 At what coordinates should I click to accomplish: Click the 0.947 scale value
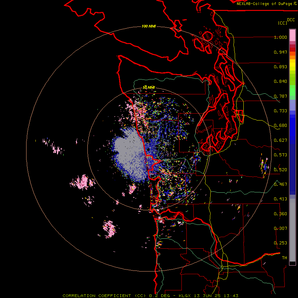pyautogui.click(x=280, y=52)
